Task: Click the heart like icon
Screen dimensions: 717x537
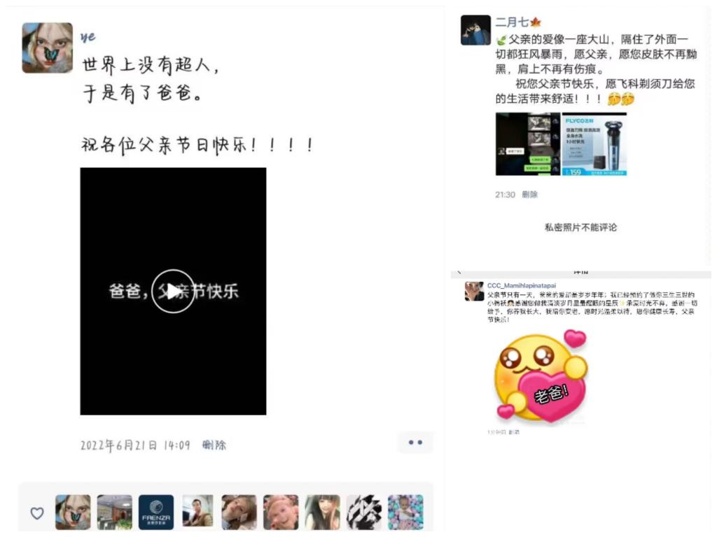Action: pyautogui.click(x=37, y=513)
